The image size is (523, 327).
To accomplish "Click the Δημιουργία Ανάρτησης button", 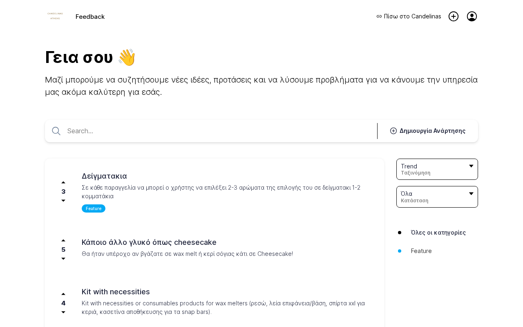I will [428, 131].
